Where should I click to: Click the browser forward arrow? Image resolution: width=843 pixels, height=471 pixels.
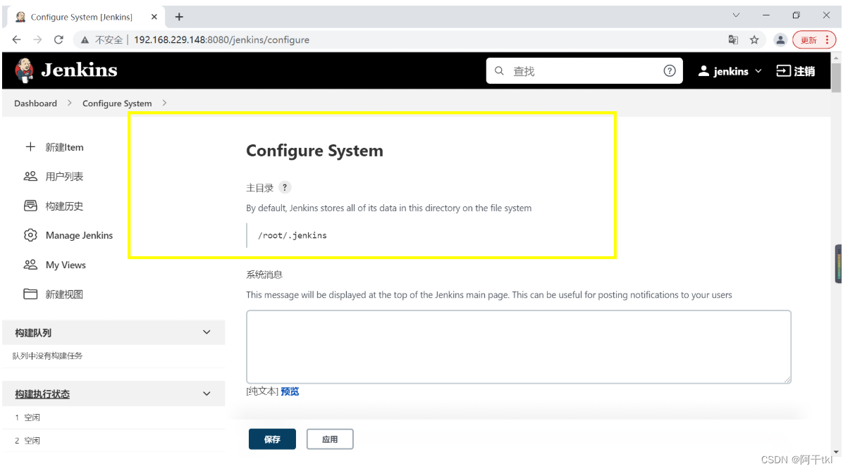tap(37, 39)
